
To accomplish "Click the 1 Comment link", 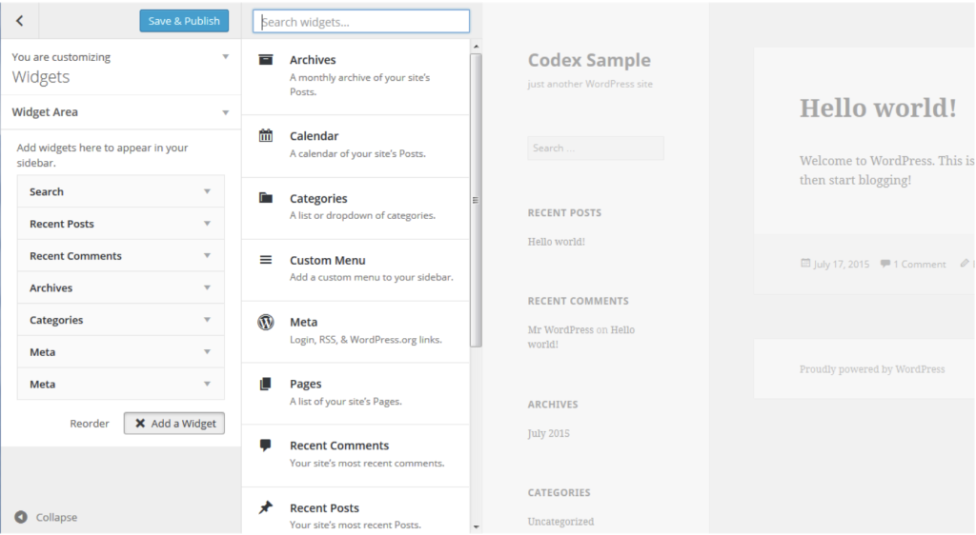I will [x=920, y=264].
